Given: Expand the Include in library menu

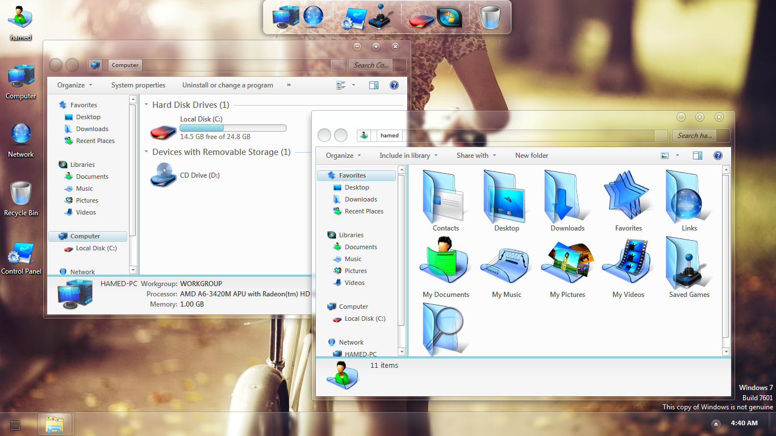Looking at the screenshot, I should pos(408,156).
